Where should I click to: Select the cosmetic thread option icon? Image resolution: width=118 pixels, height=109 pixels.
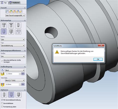click(11, 95)
